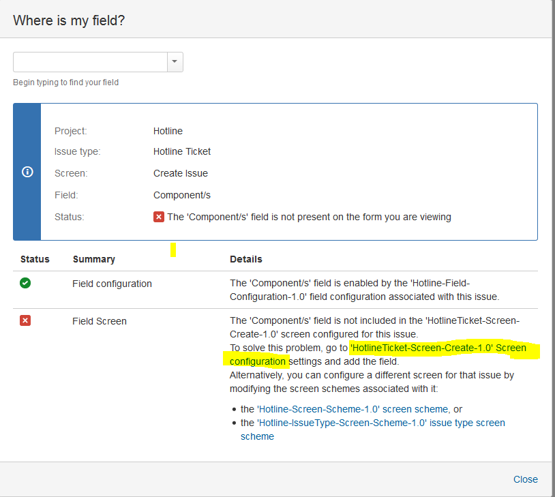Click the 'Component/s' field value
This screenshot has width=555, height=497.
pos(182,195)
